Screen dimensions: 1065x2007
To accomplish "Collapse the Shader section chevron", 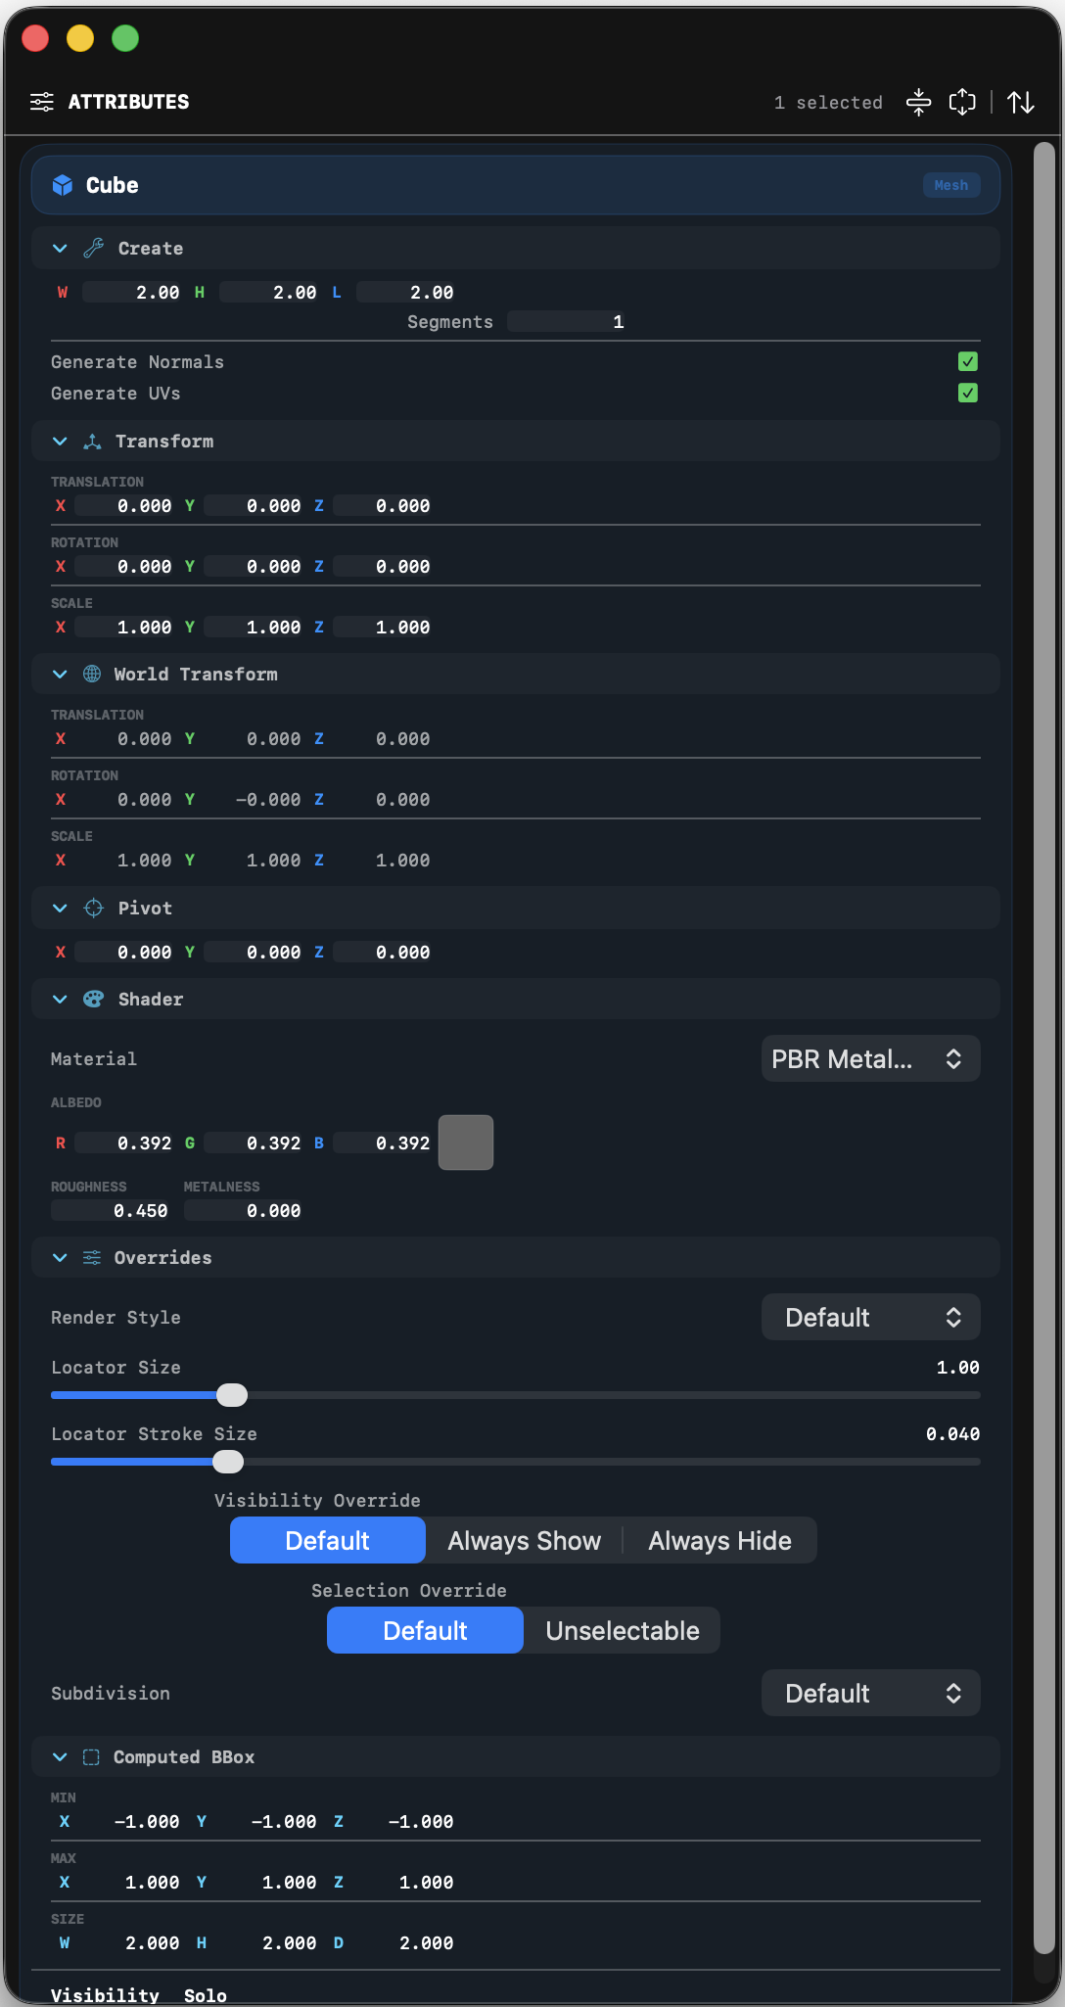I will pyautogui.click(x=60, y=999).
